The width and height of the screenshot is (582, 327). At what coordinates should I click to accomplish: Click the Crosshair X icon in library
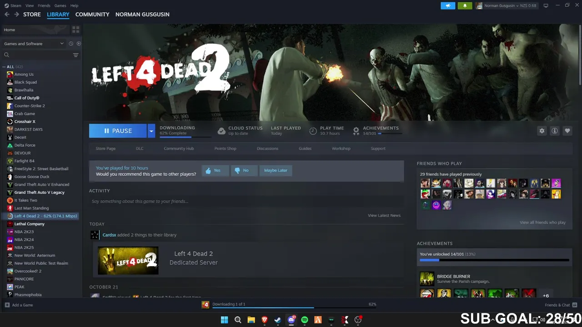(10, 121)
